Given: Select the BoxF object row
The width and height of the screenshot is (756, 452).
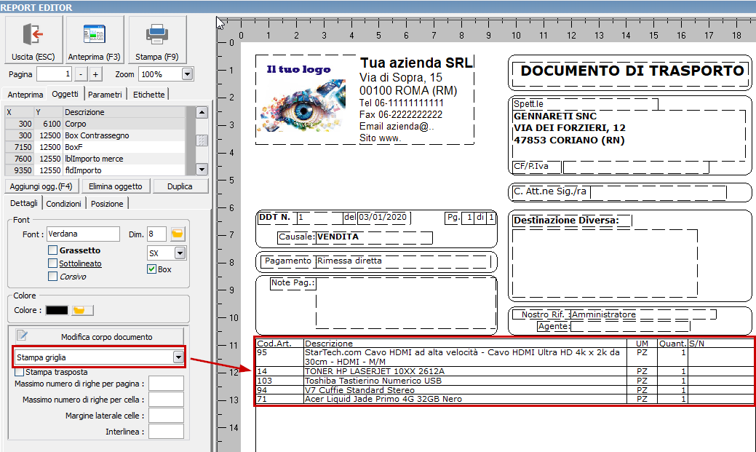Looking at the screenshot, I should coord(95,147).
